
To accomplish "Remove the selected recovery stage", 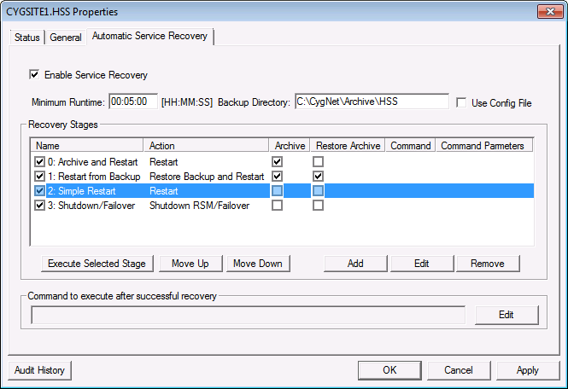I will pyautogui.click(x=488, y=264).
